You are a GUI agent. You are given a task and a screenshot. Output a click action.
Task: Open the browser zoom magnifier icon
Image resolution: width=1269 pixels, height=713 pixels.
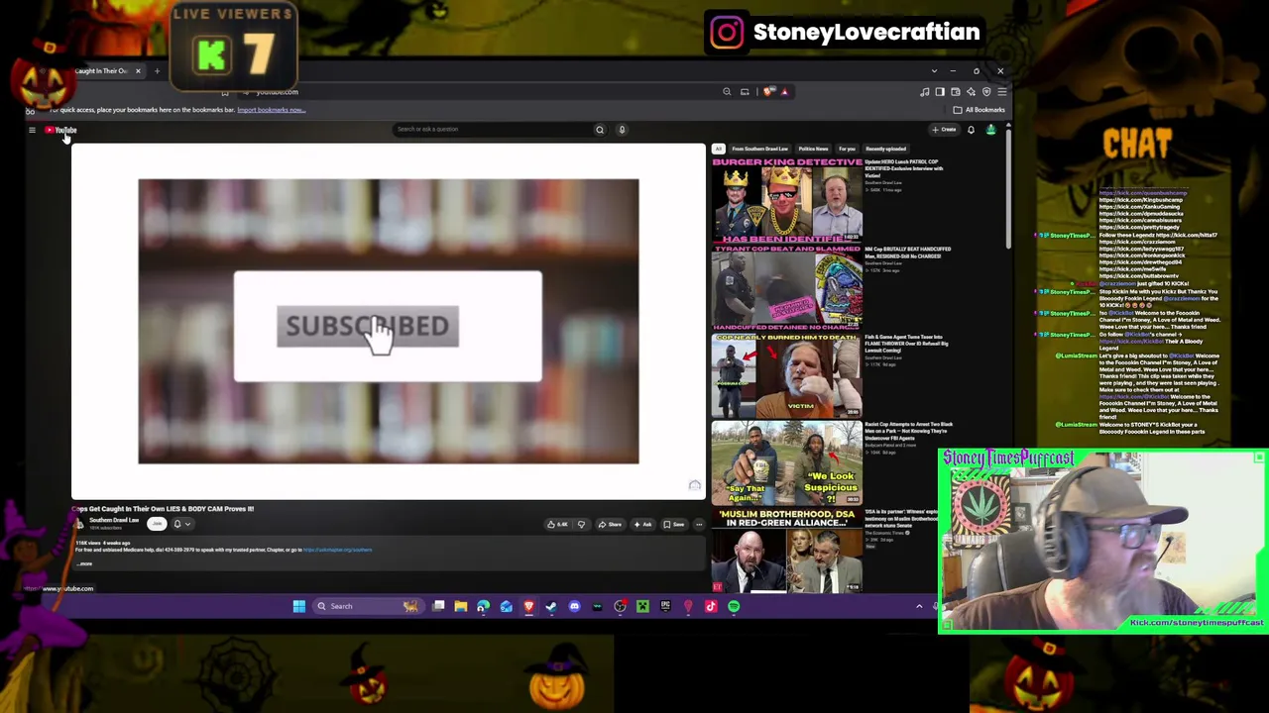[x=727, y=92]
